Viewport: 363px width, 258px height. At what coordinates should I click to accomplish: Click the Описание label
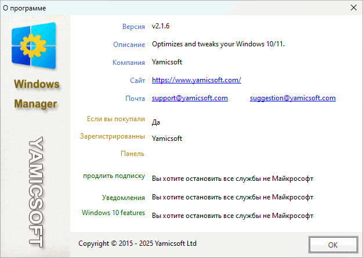pyautogui.click(x=129, y=45)
